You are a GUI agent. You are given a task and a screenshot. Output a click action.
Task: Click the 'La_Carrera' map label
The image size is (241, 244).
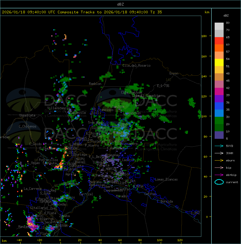coord(32,189)
